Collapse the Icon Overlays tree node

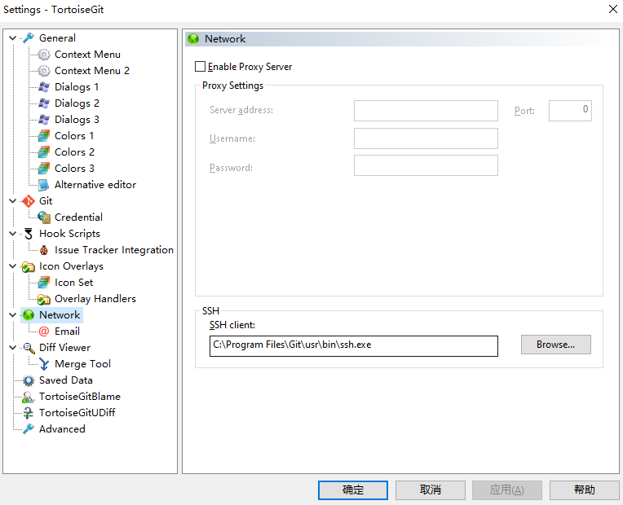[x=13, y=266]
